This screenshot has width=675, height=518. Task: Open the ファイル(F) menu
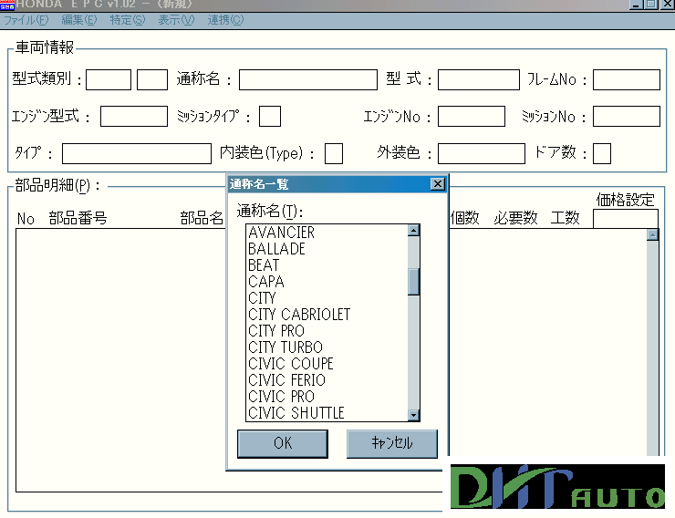[26, 20]
